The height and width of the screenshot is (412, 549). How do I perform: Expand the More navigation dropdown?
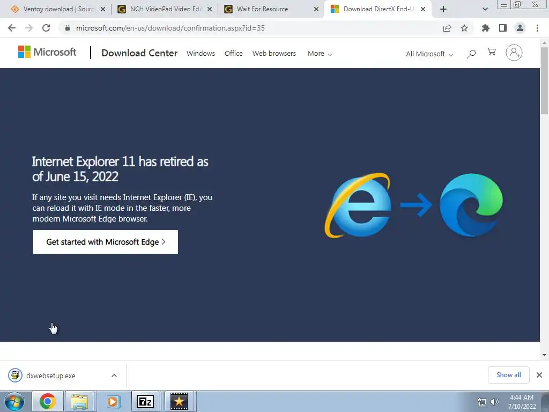(x=320, y=54)
